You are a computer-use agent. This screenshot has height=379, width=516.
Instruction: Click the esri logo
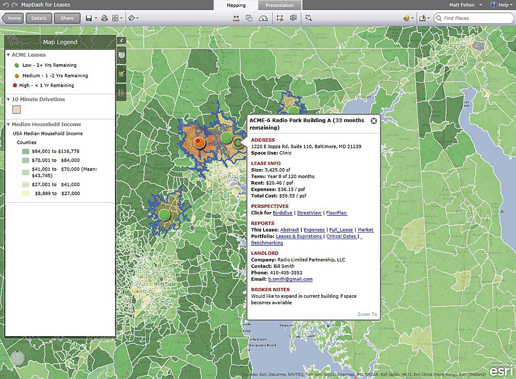(x=501, y=370)
